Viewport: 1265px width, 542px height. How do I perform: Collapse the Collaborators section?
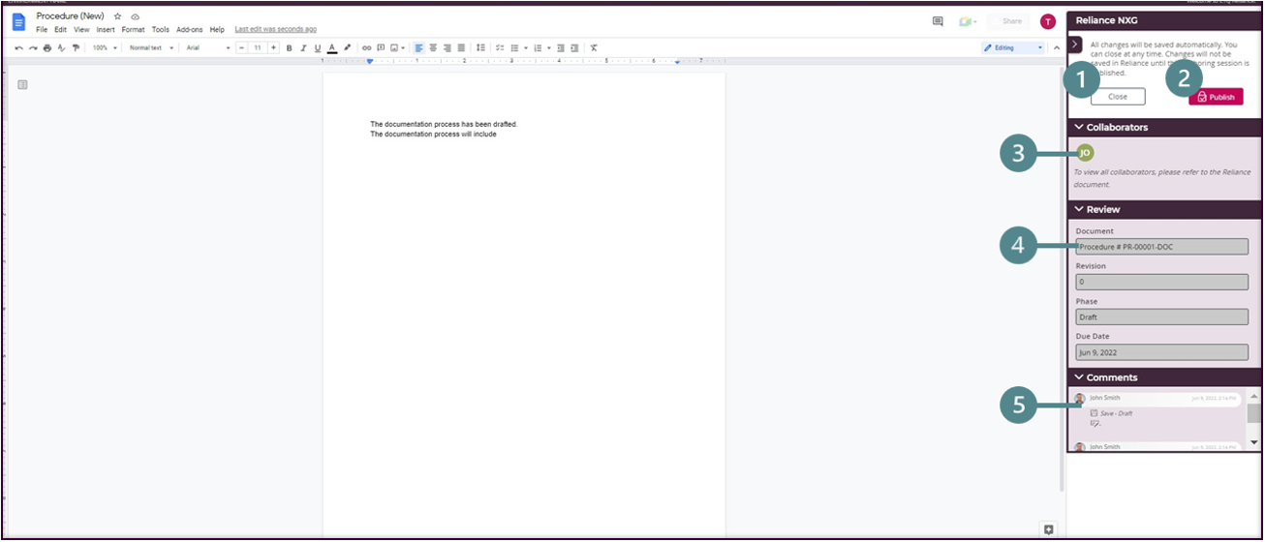click(1078, 128)
